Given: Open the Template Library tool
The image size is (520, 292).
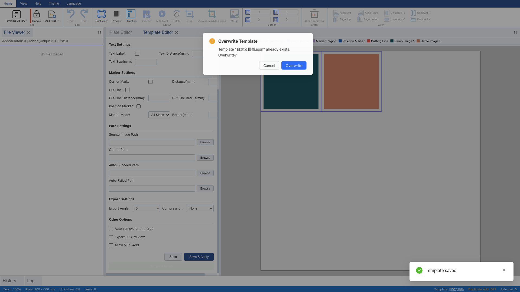Looking at the screenshot, I should (x=16, y=16).
